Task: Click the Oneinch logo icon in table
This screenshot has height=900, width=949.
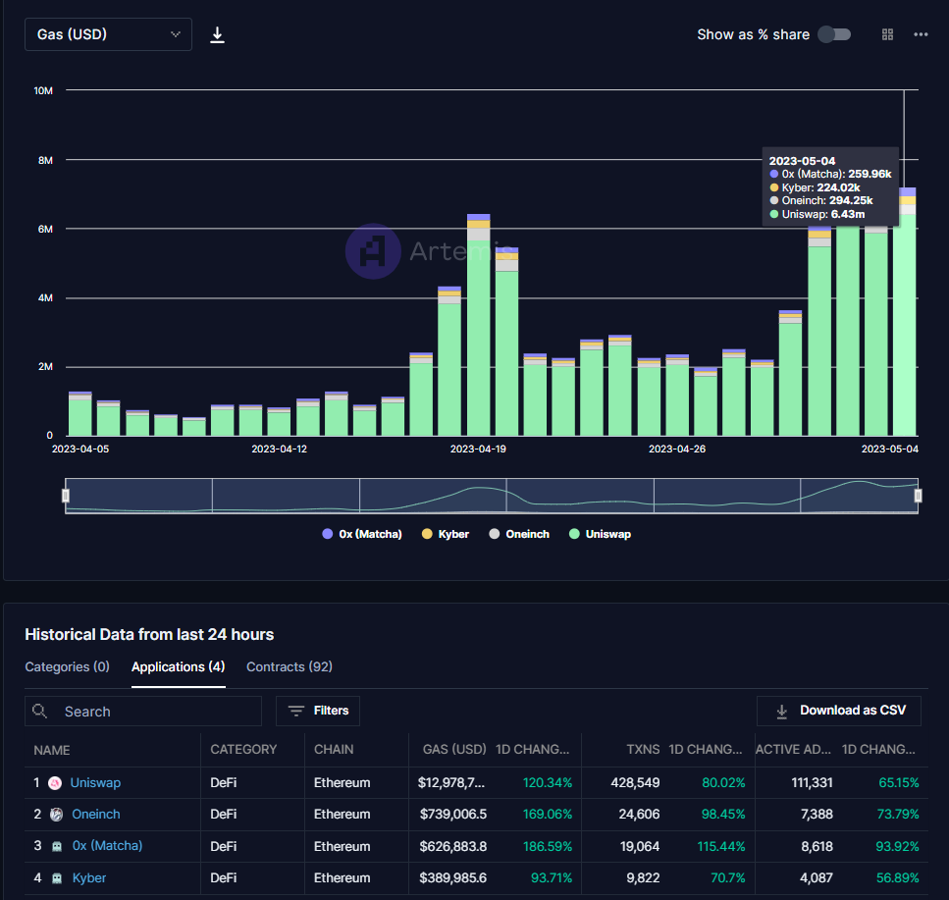Action: 56,815
